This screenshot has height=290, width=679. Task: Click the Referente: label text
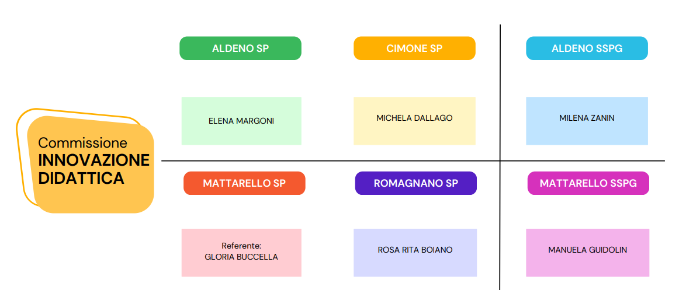pyautogui.click(x=241, y=246)
